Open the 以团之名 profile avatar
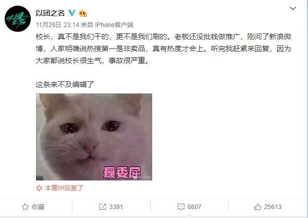308x218 pixels. tap(18, 19)
